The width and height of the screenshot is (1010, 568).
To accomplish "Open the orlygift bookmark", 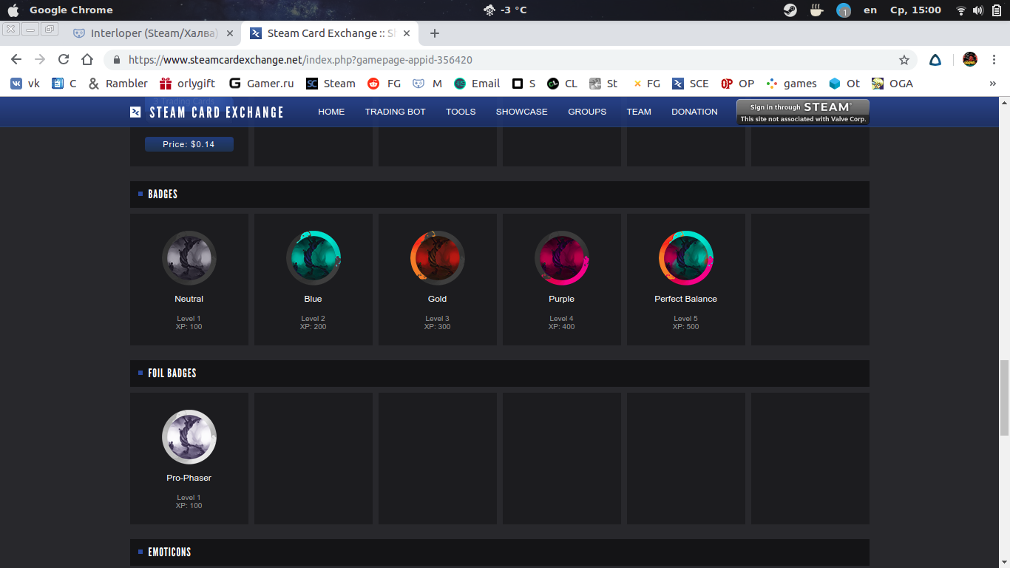I will 187,84.
